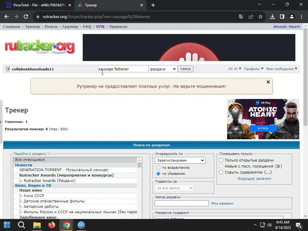Select по убыванию radio button
The image size is (308, 231).
pyautogui.click(x=158, y=174)
